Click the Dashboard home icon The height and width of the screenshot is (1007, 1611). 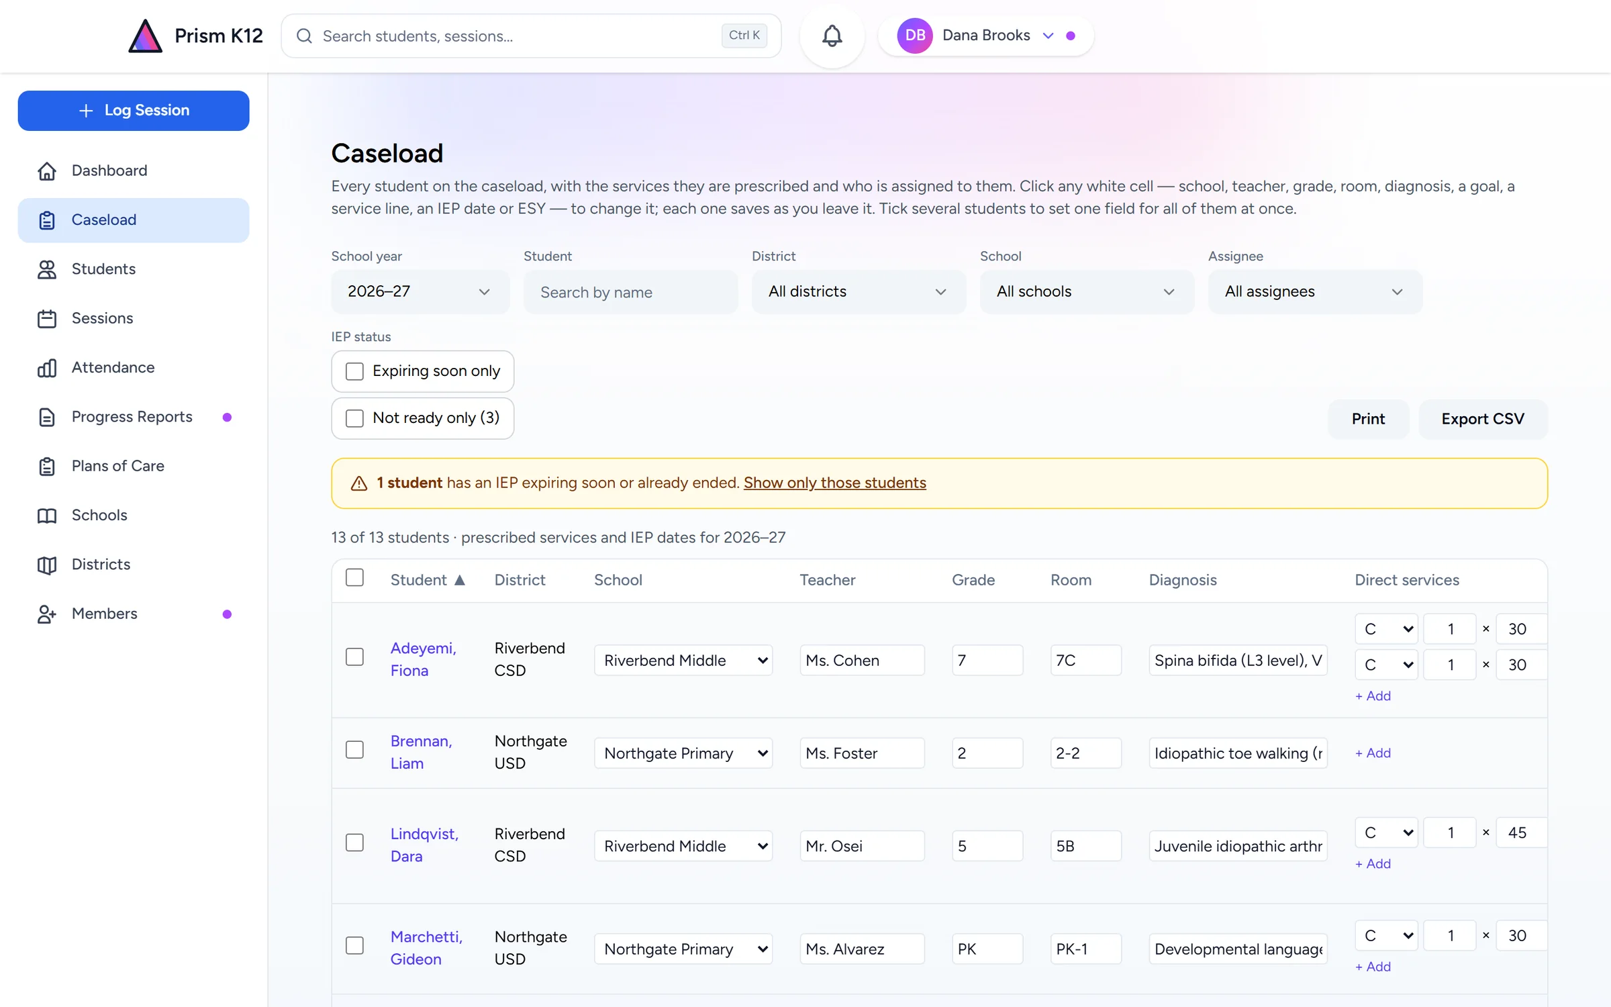pyautogui.click(x=46, y=171)
